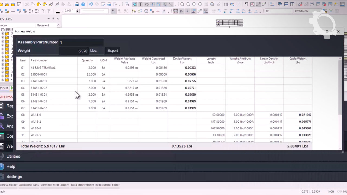
Task: Switch to Item Number Editor tab
Action: (107, 185)
